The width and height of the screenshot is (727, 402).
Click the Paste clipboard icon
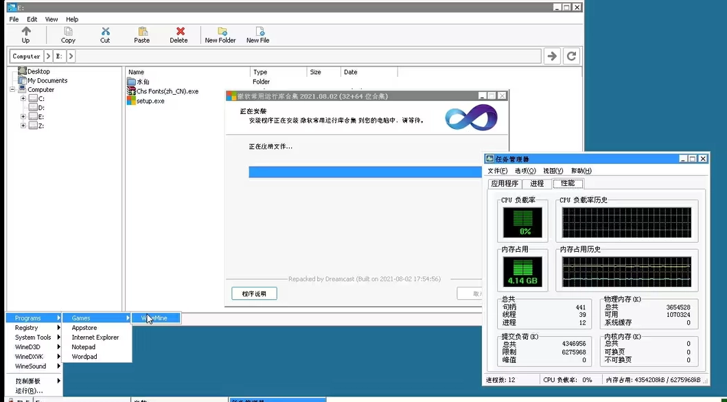click(142, 32)
